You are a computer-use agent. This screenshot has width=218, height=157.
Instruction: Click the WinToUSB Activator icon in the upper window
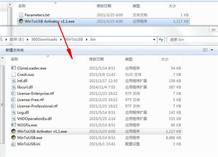(21, 21)
